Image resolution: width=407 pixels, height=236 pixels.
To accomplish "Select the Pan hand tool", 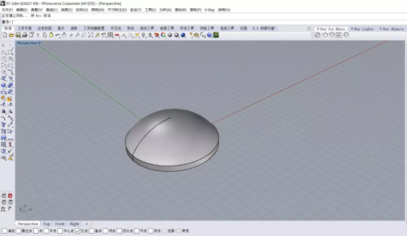I will pyautogui.click(x=64, y=35).
